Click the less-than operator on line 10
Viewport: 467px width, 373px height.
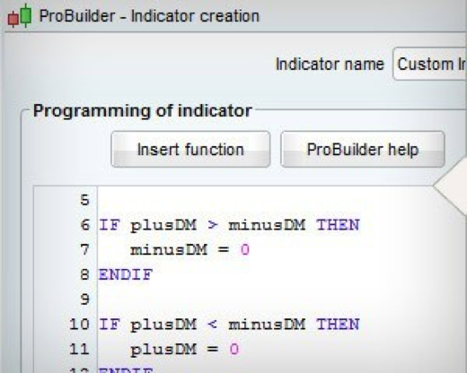[212, 325]
